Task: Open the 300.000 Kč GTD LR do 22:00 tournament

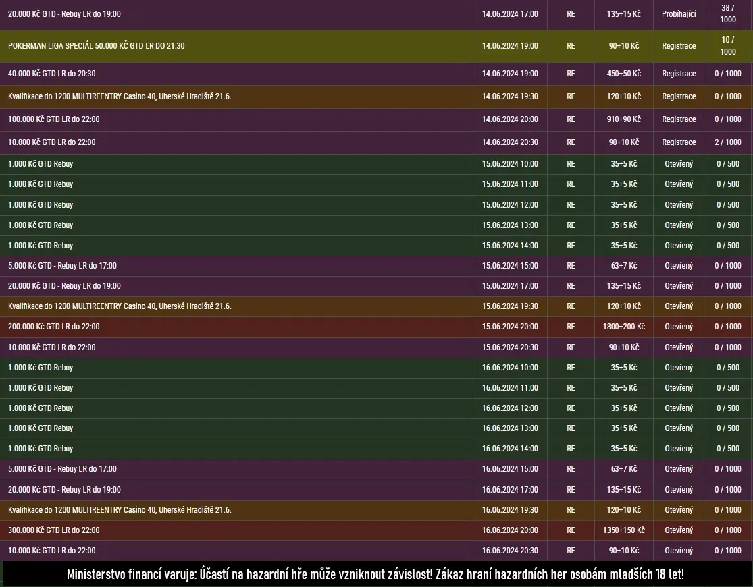Action: 53,530
